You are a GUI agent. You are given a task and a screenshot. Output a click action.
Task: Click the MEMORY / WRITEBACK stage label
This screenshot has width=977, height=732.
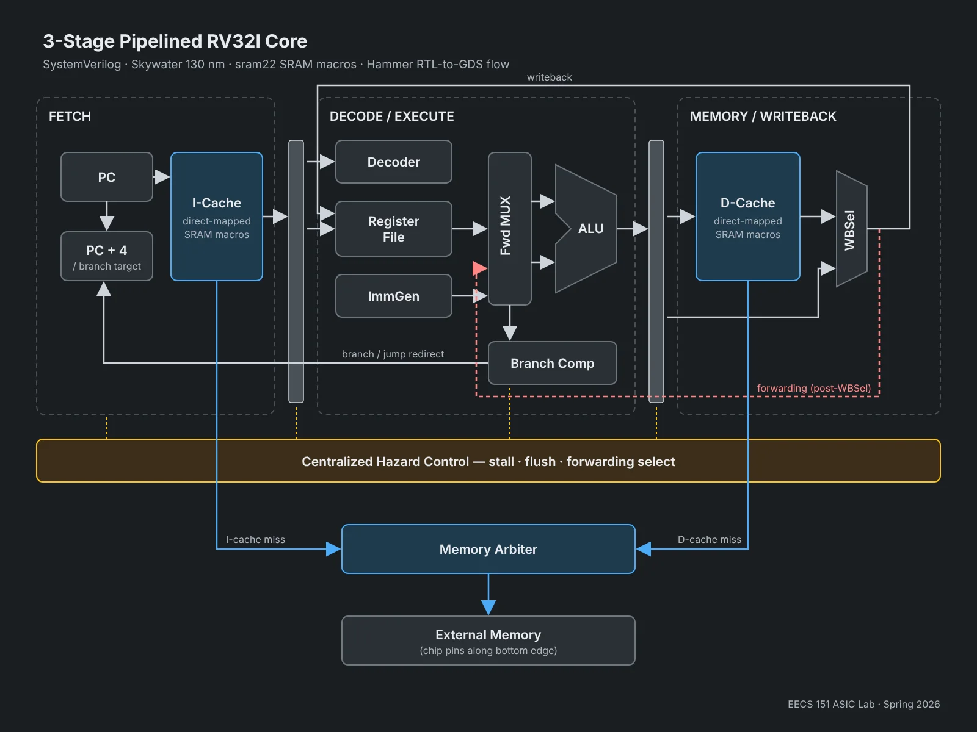tap(763, 117)
